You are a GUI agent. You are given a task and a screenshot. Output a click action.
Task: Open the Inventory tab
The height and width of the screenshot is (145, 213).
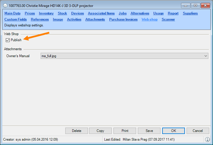(x=46, y=13)
